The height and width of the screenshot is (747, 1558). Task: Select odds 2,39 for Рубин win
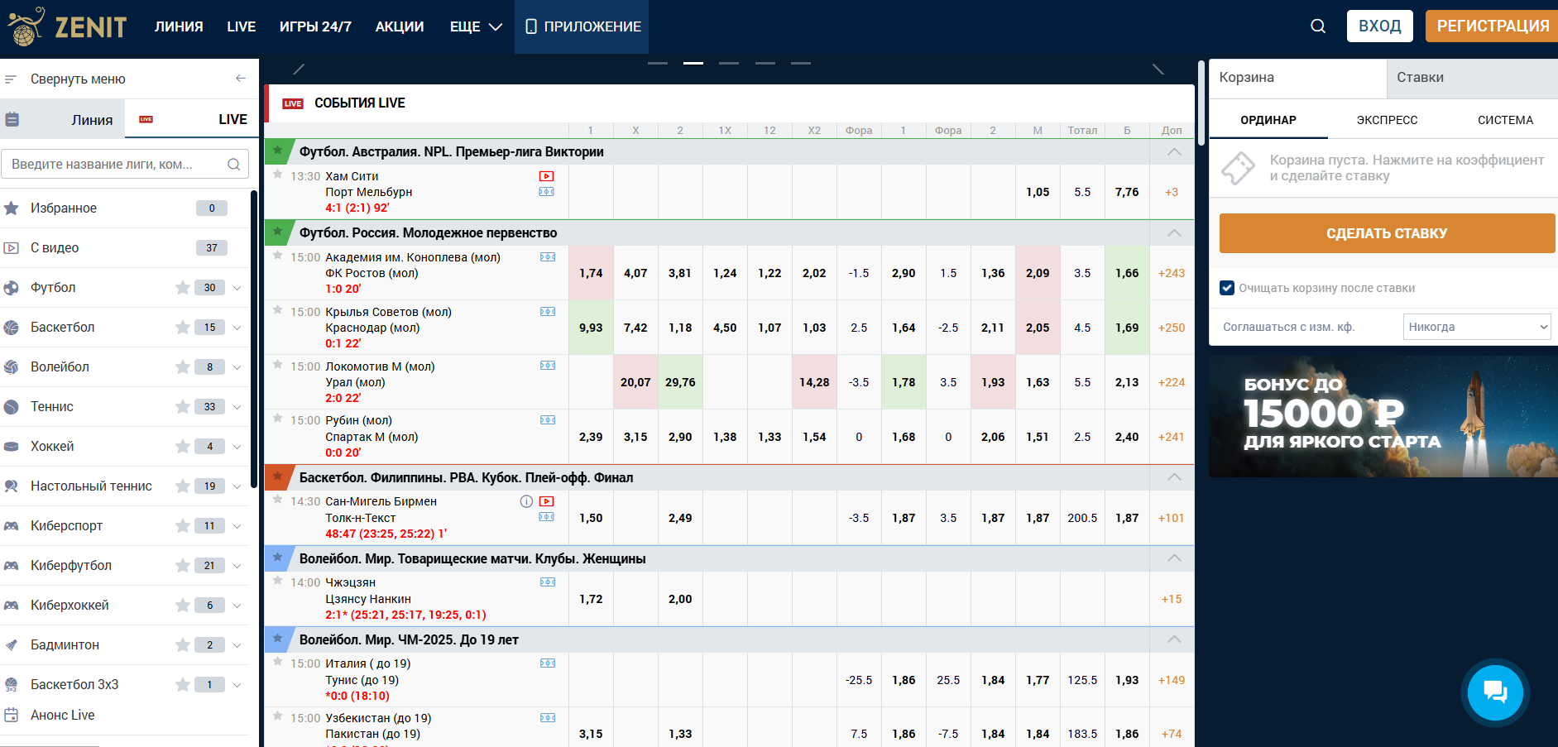[591, 437]
